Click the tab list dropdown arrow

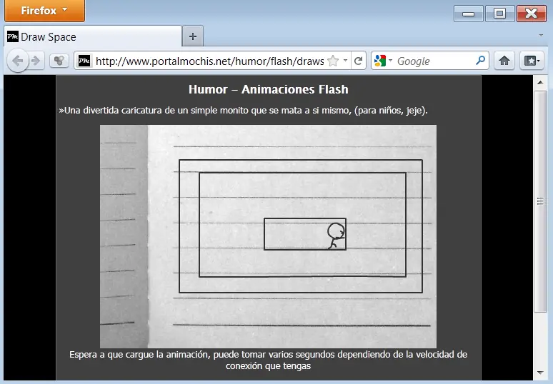541,35
